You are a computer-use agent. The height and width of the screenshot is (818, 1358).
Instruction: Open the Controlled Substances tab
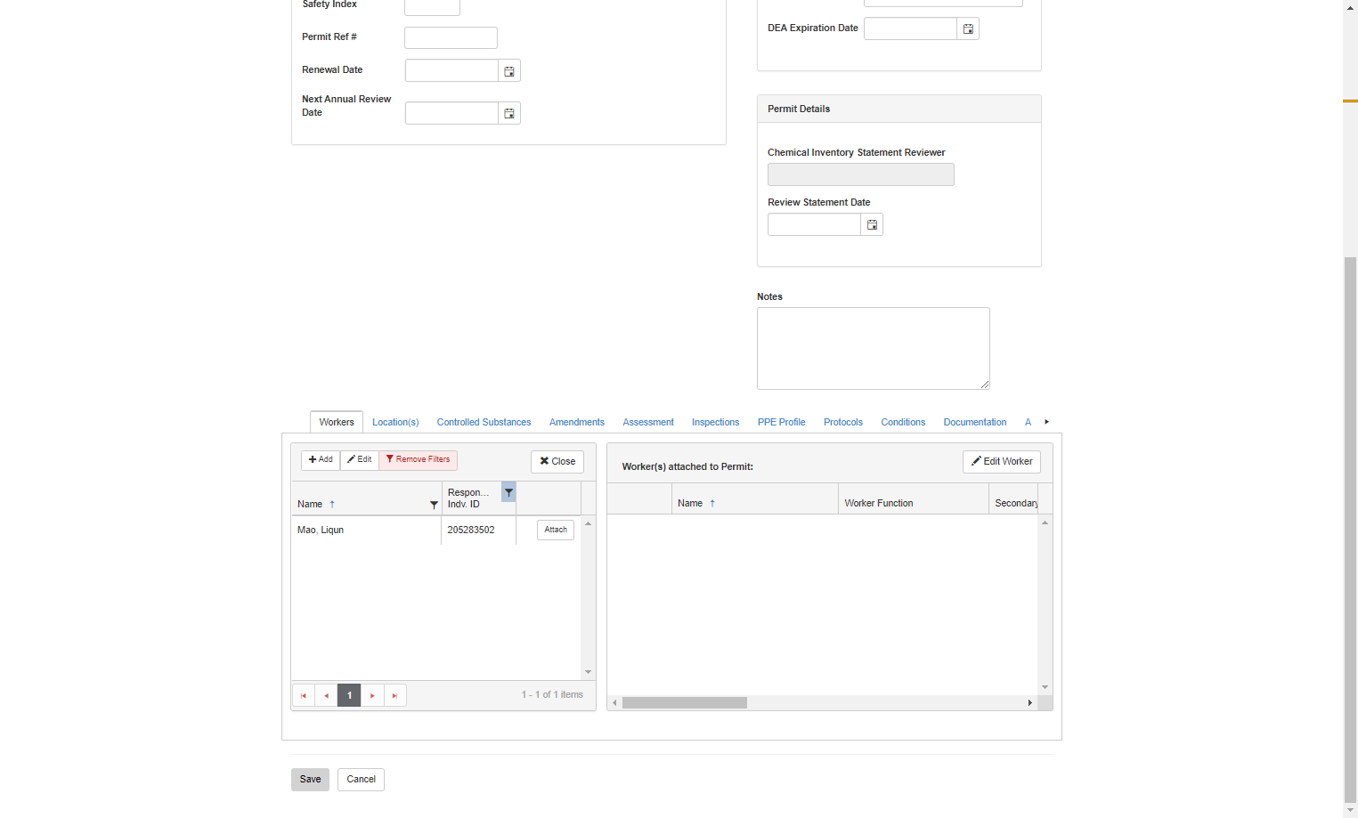click(x=484, y=422)
